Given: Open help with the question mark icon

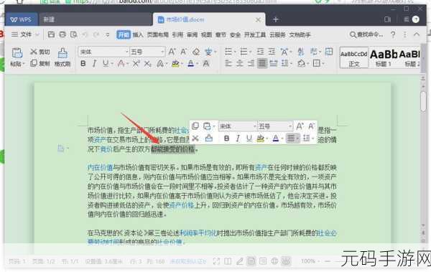Looking at the screenshot, I should [x=393, y=34].
